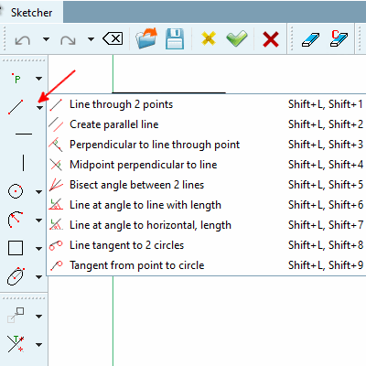Viewport: 366px width, 366px height.
Task: Select the rectangle tool icon
Action: pyautogui.click(x=16, y=248)
